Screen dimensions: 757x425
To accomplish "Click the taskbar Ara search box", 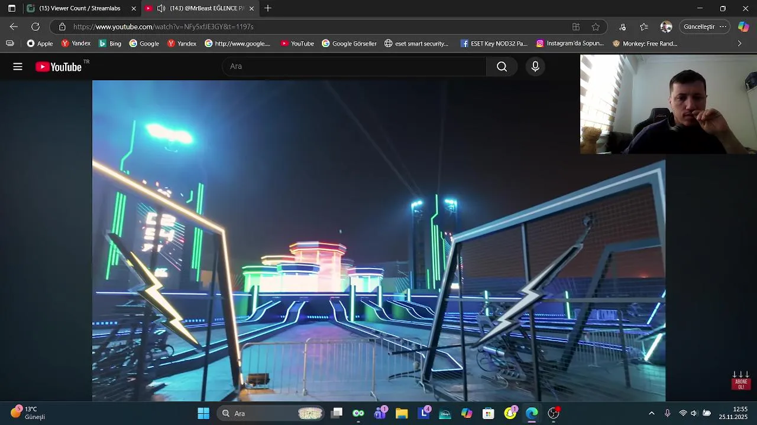I will click(271, 413).
